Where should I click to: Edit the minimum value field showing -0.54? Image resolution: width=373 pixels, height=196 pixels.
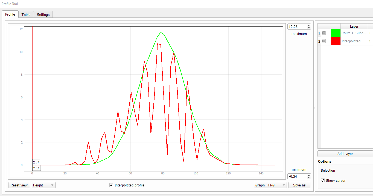tap(297, 176)
